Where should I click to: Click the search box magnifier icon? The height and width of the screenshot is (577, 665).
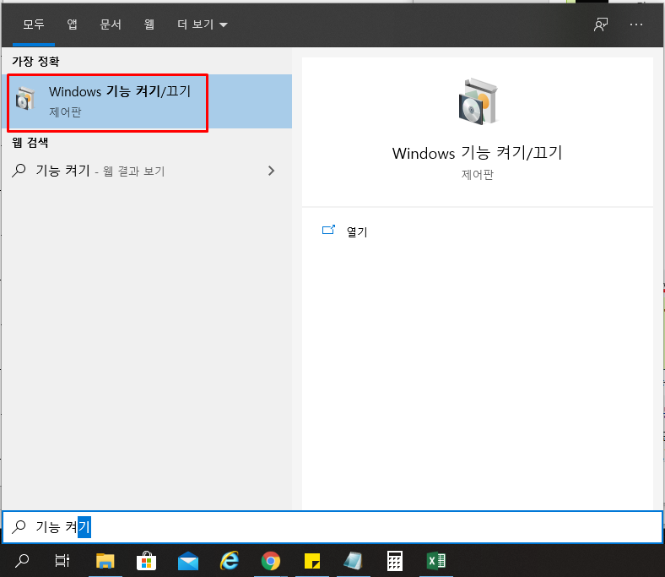pyautogui.click(x=19, y=527)
